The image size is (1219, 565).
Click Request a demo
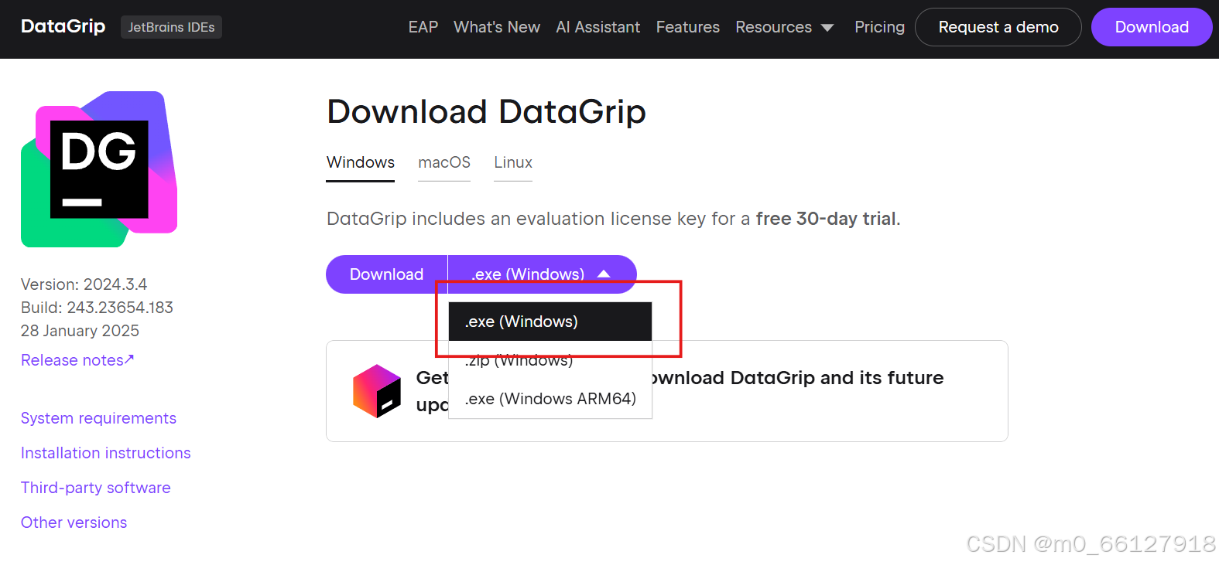[x=998, y=26]
